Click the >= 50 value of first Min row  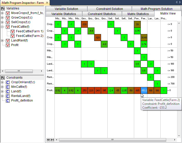(x=170, y=51)
